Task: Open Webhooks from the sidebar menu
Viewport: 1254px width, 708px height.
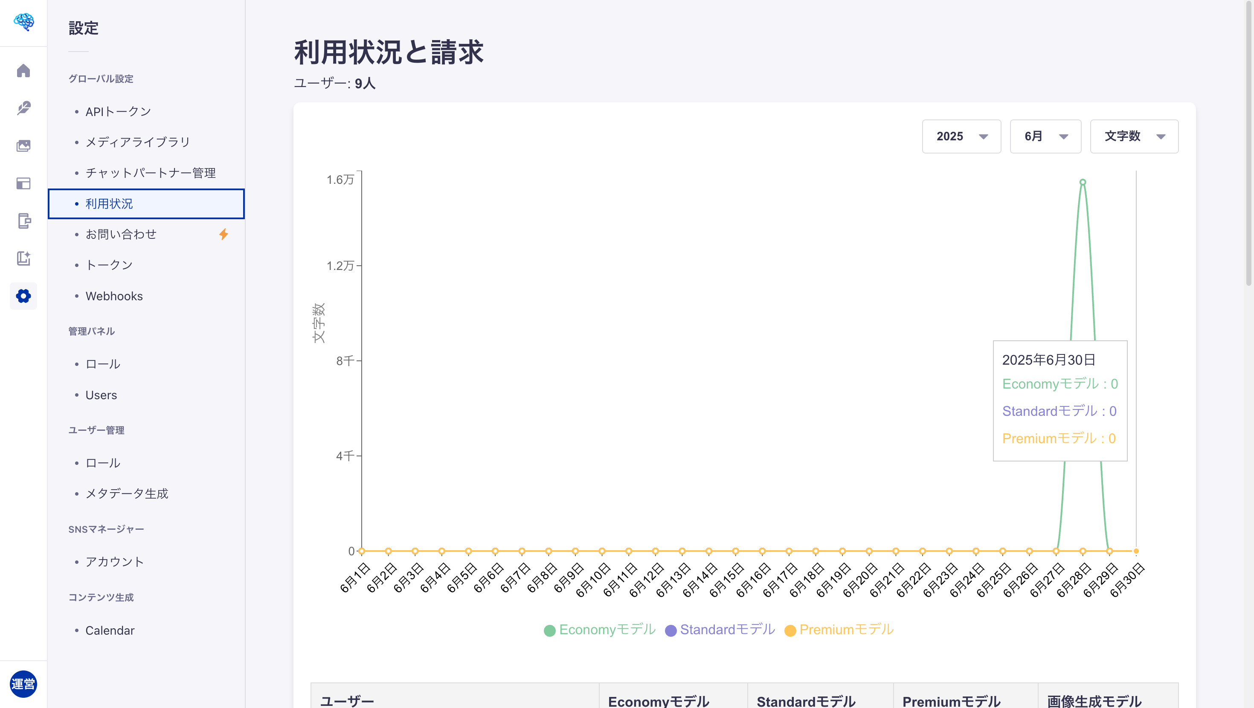Action: (x=113, y=296)
